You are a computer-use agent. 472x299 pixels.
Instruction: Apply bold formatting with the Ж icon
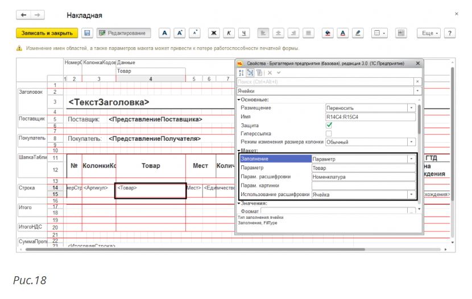click(x=214, y=34)
